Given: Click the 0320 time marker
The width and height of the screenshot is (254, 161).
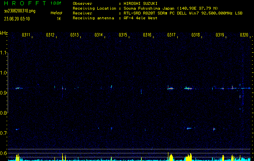Looking at the screenshot, I should 244,35.
